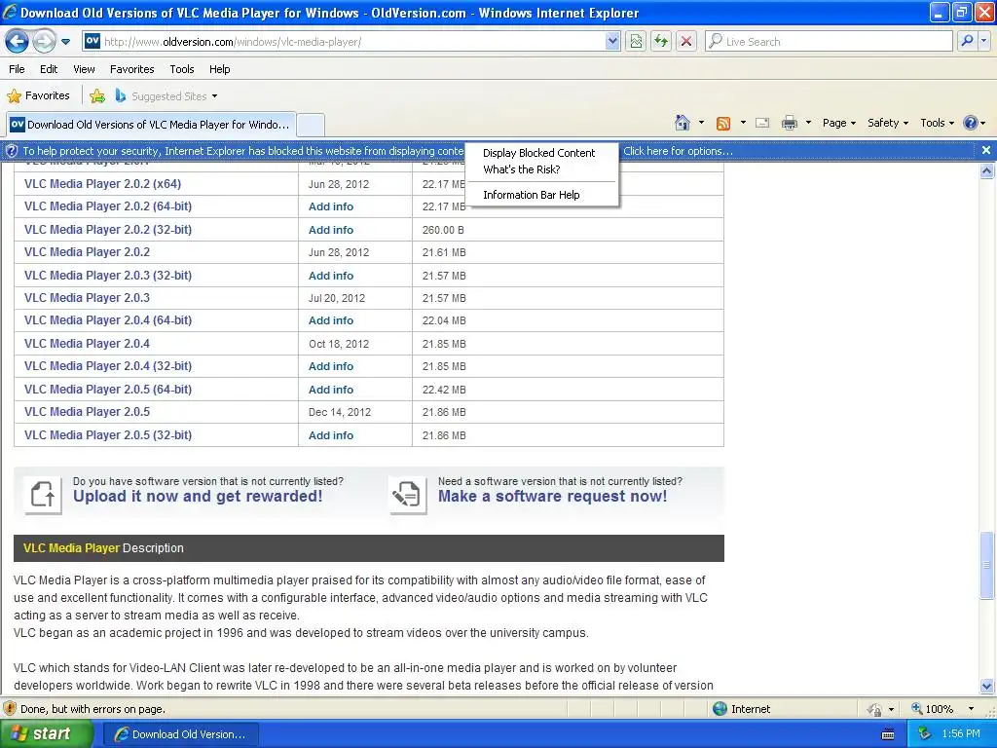Click the scrollbar up arrow
Screen dimensions: 997x748
click(986, 170)
